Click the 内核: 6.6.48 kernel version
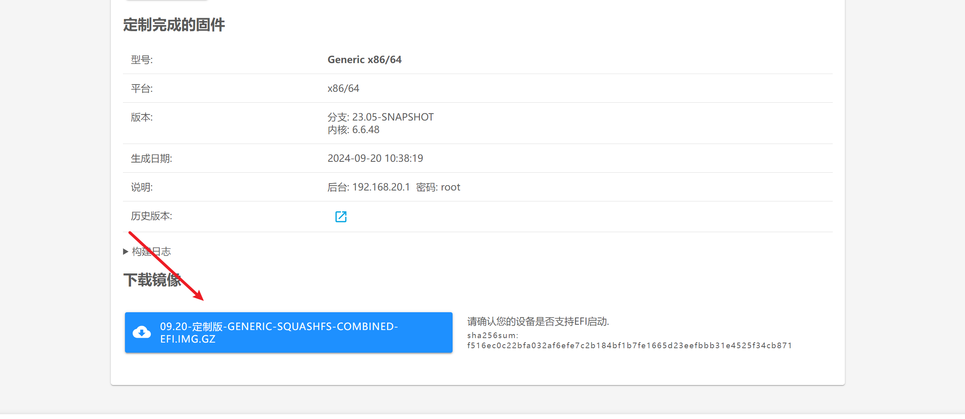This screenshot has width=965, height=419. pyautogui.click(x=353, y=130)
